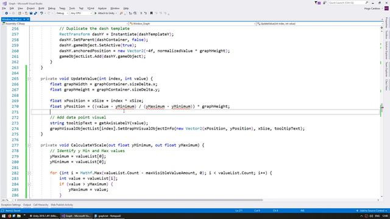Click the user account avatar icon

[x=386, y=9]
